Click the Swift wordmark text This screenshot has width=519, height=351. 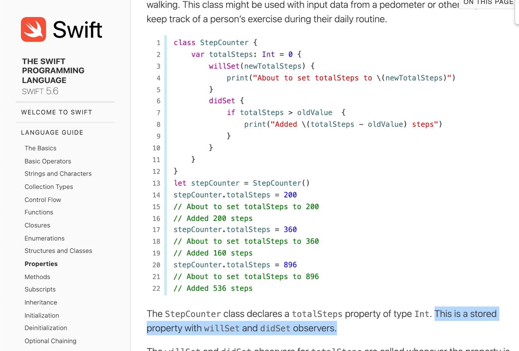77,30
